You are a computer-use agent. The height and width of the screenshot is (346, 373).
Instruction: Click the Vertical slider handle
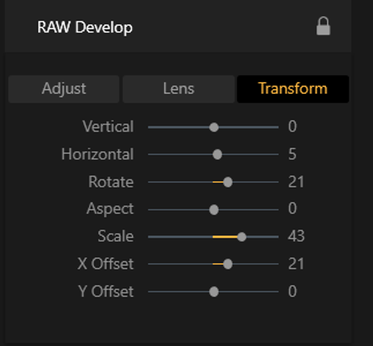214,127
